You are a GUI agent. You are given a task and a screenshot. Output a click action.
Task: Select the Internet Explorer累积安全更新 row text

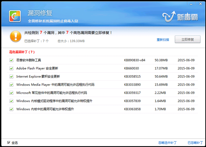click(x=38, y=77)
